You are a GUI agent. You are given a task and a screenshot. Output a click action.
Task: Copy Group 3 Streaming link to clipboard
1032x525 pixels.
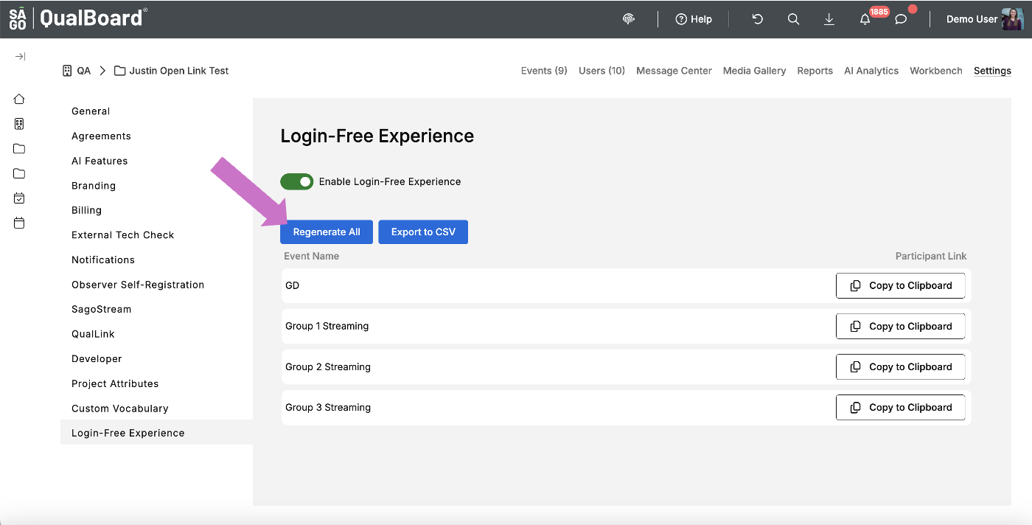pos(900,407)
